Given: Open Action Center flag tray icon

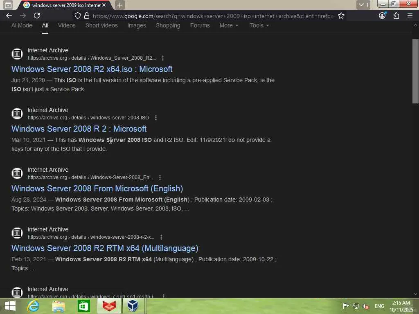Looking at the screenshot, I should [x=346, y=306].
